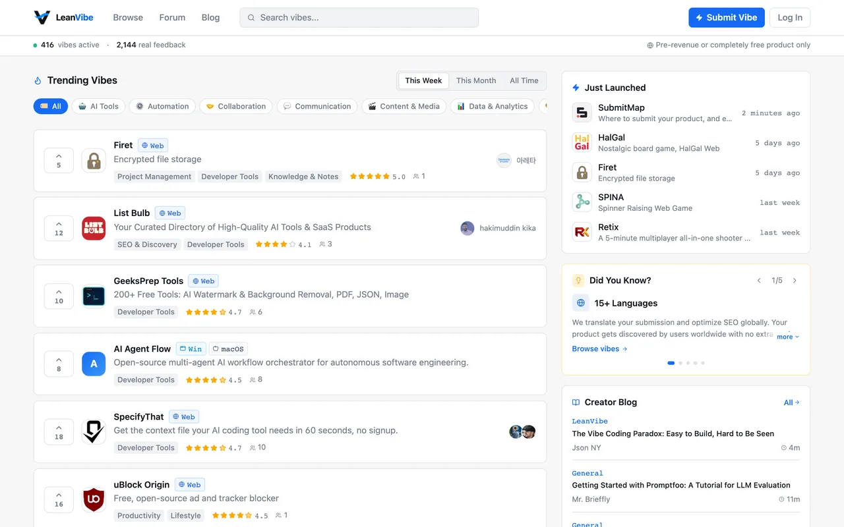844x527 pixels.
Task: Open the List Bulb red app icon
Action: click(94, 229)
